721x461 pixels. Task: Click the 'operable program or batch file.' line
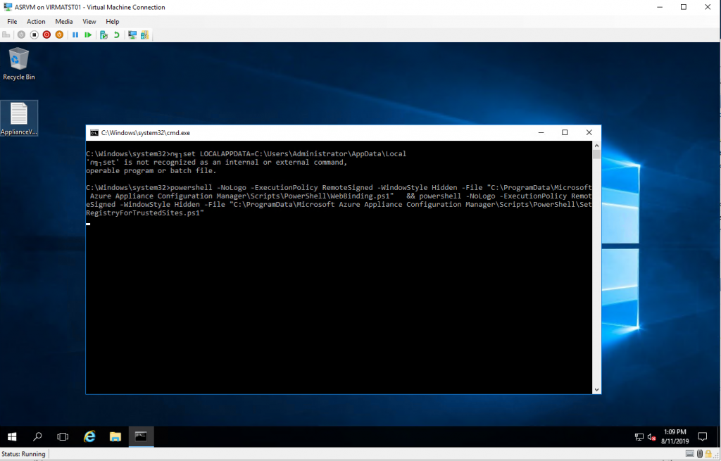point(151,170)
